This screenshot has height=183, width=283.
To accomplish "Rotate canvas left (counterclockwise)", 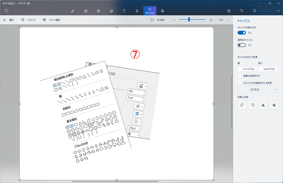I will [x=242, y=105].
